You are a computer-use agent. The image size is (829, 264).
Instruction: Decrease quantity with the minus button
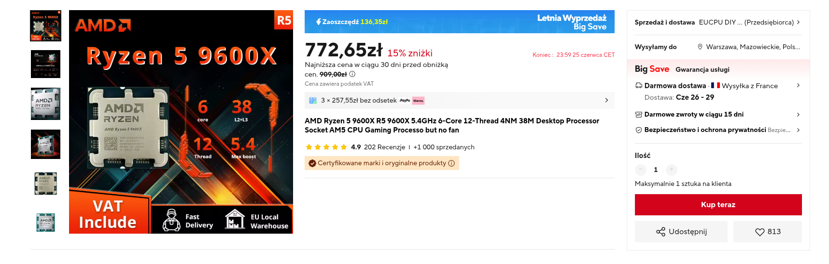(641, 170)
